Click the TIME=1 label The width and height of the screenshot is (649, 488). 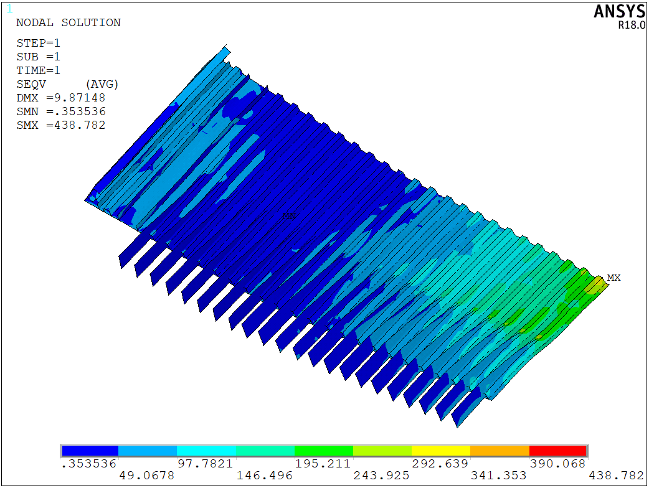click(x=38, y=70)
